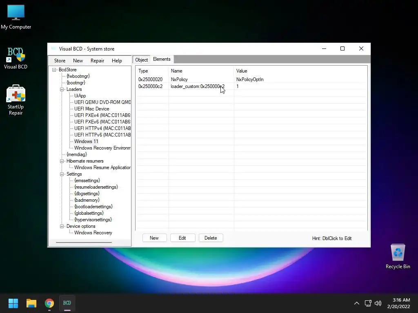Click NxPolicyOptIn value cell

(250, 79)
